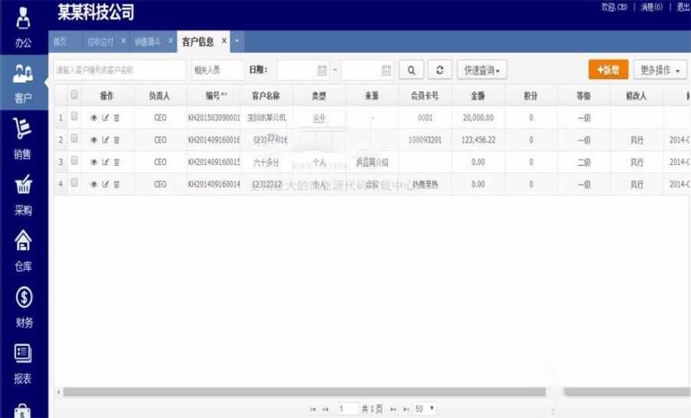
Task: View details of customer KH201409160015
Action: (x=94, y=162)
